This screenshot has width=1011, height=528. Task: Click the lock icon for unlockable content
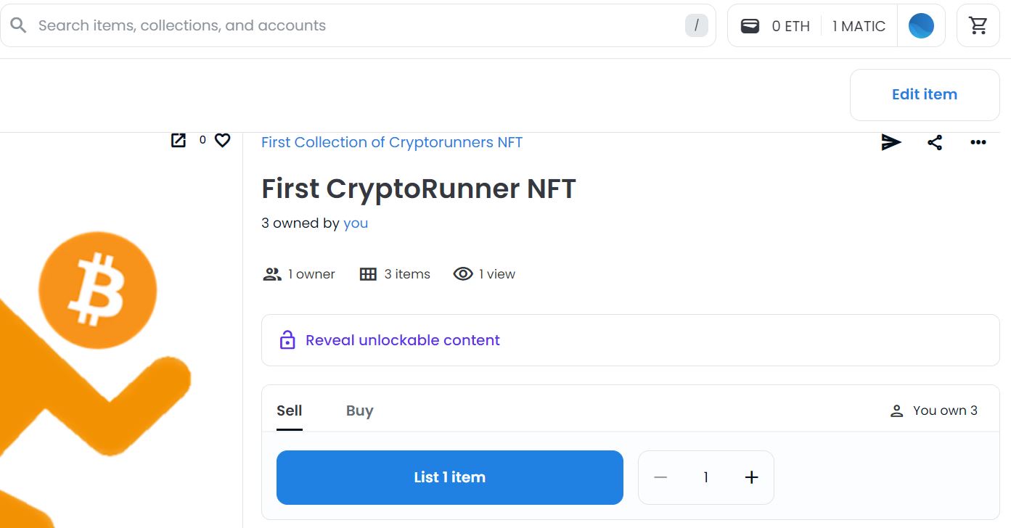coord(287,340)
